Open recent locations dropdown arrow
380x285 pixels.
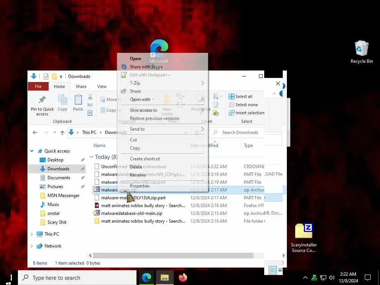(x=55, y=132)
